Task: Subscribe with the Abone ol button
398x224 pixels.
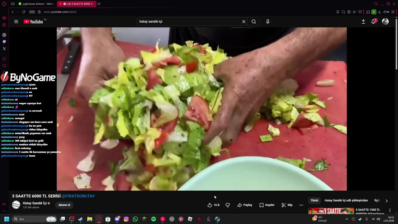Action: pos(64,205)
